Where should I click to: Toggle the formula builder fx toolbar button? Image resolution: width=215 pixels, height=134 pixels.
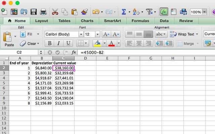pos(164,12)
